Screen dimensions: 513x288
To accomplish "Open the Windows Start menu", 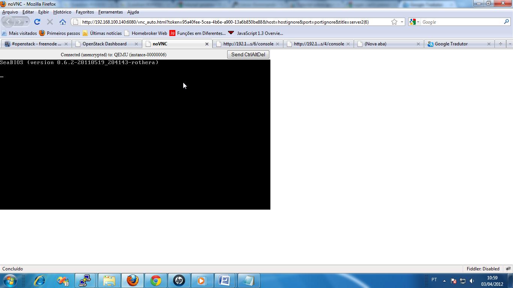I will coord(9,280).
